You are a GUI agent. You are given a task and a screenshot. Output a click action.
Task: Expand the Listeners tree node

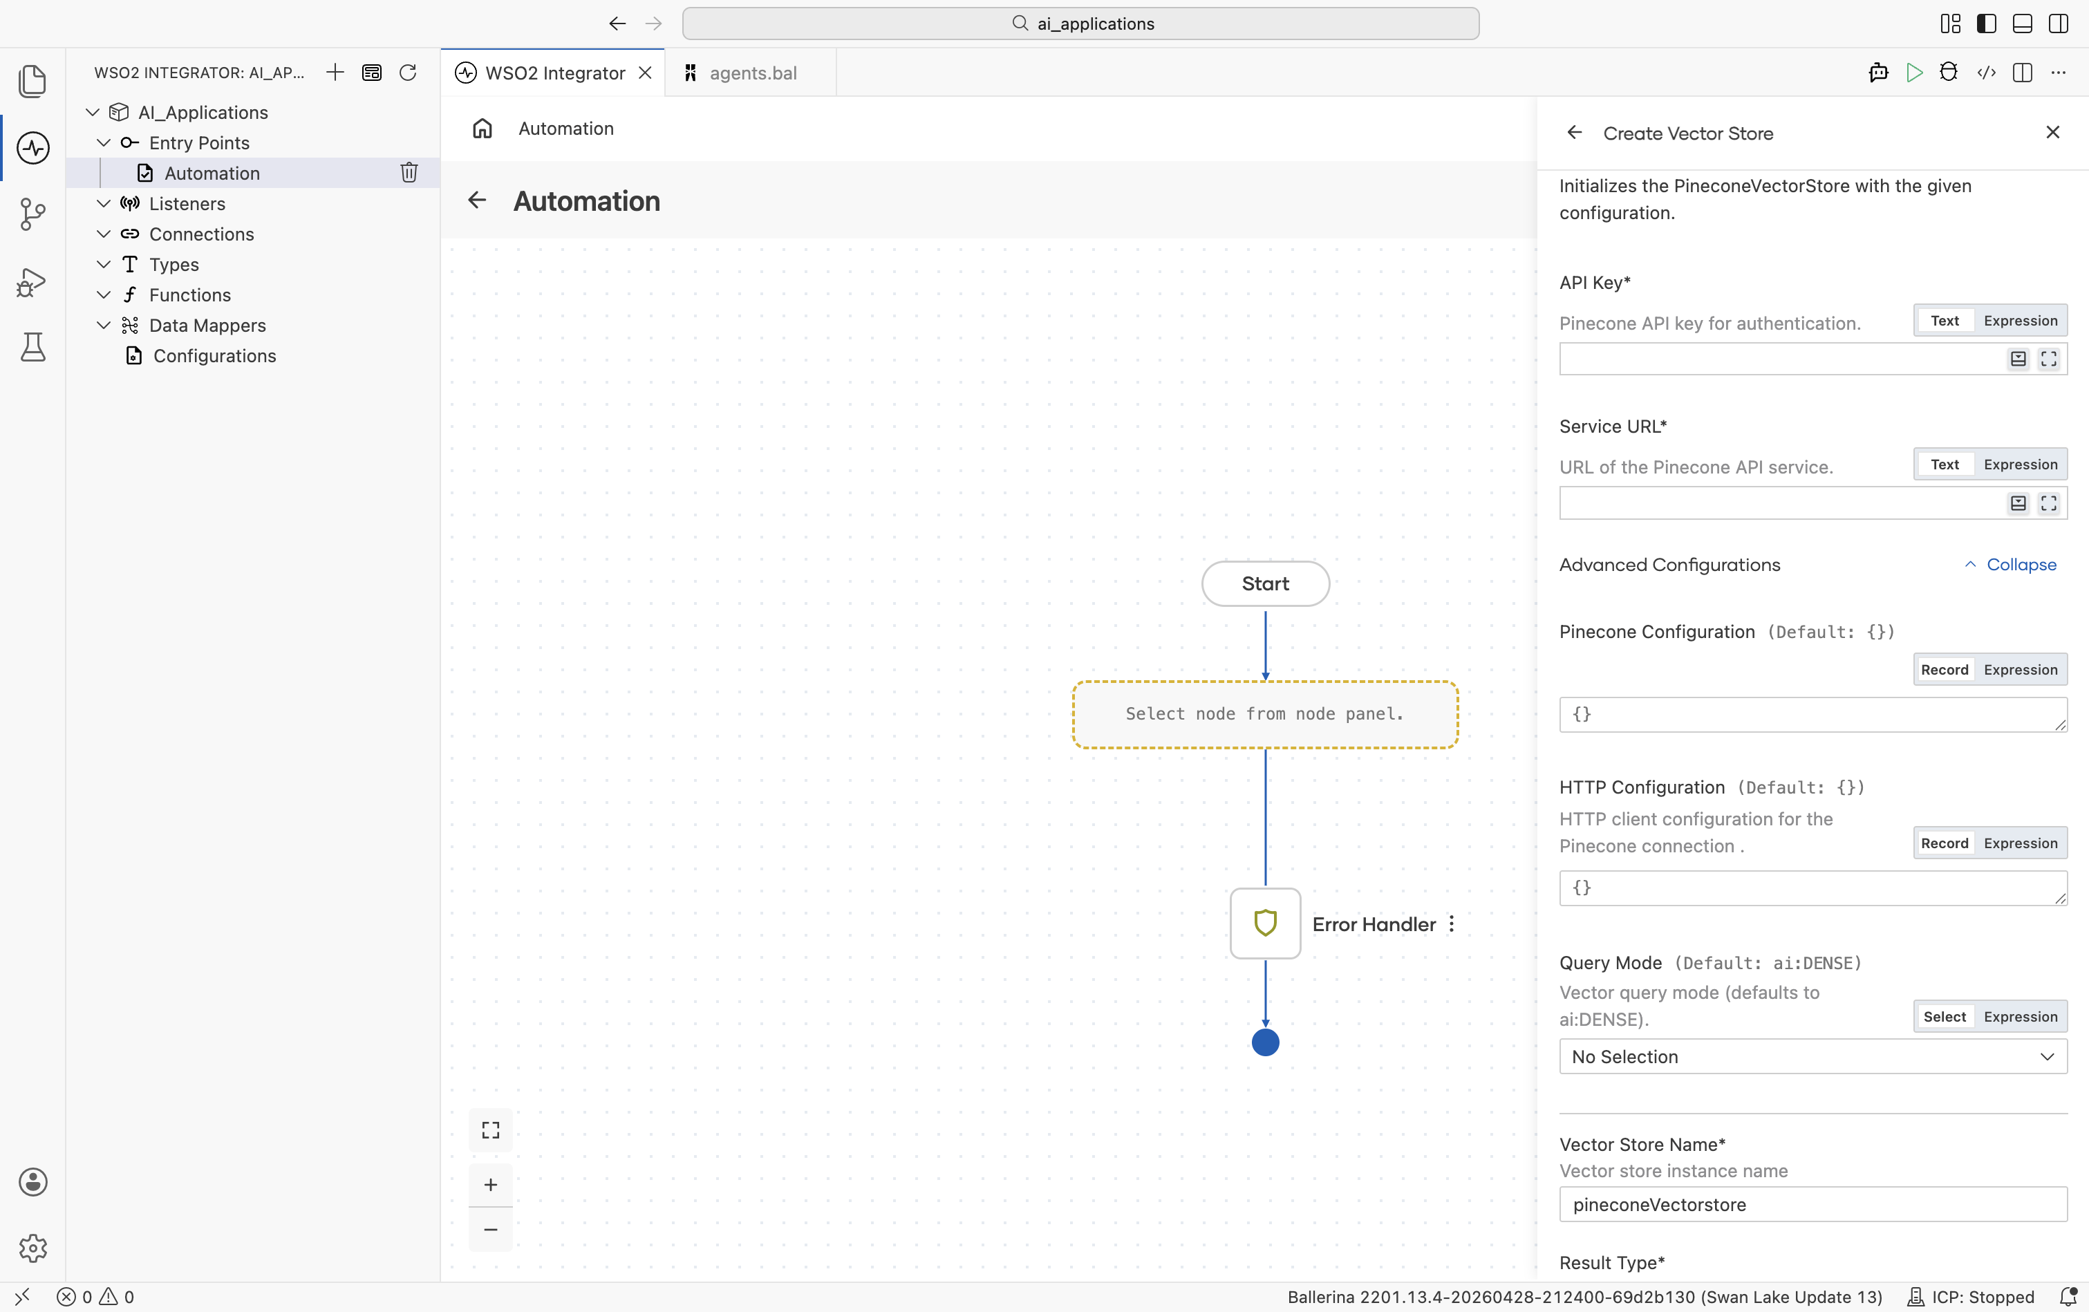pyautogui.click(x=103, y=203)
